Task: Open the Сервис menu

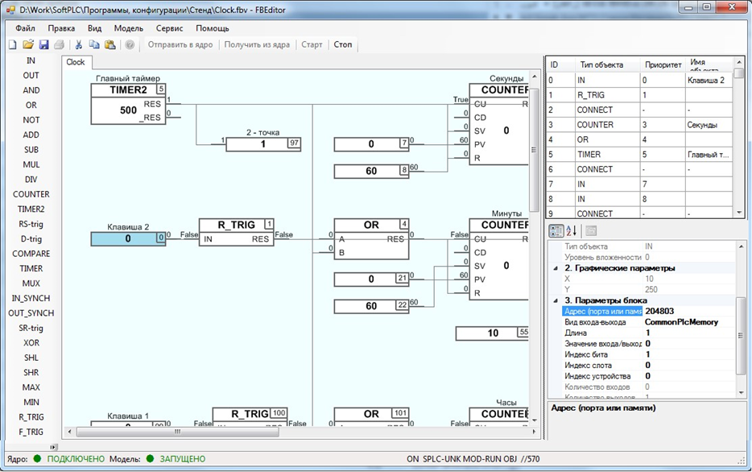Action: (169, 28)
